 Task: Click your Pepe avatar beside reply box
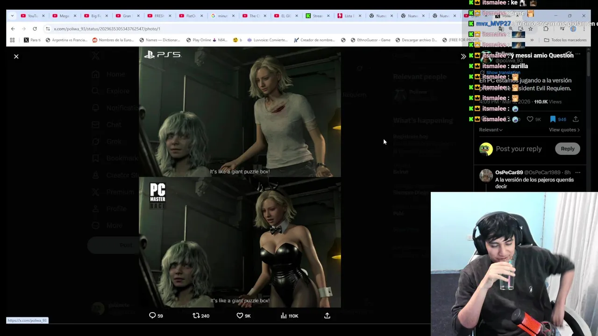(486, 149)
